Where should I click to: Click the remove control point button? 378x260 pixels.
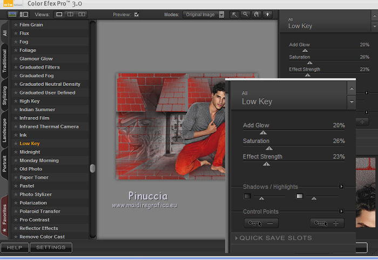coord(261,223)
